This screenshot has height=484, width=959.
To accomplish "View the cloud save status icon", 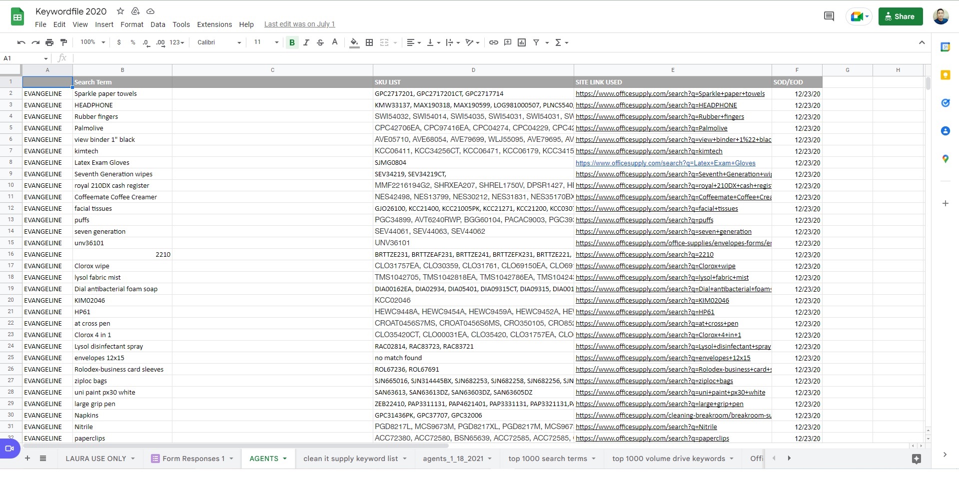I will pos(150,11).
